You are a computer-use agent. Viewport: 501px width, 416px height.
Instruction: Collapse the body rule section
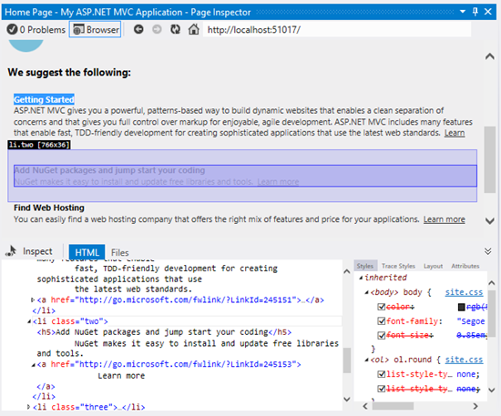tap(366, 292)
